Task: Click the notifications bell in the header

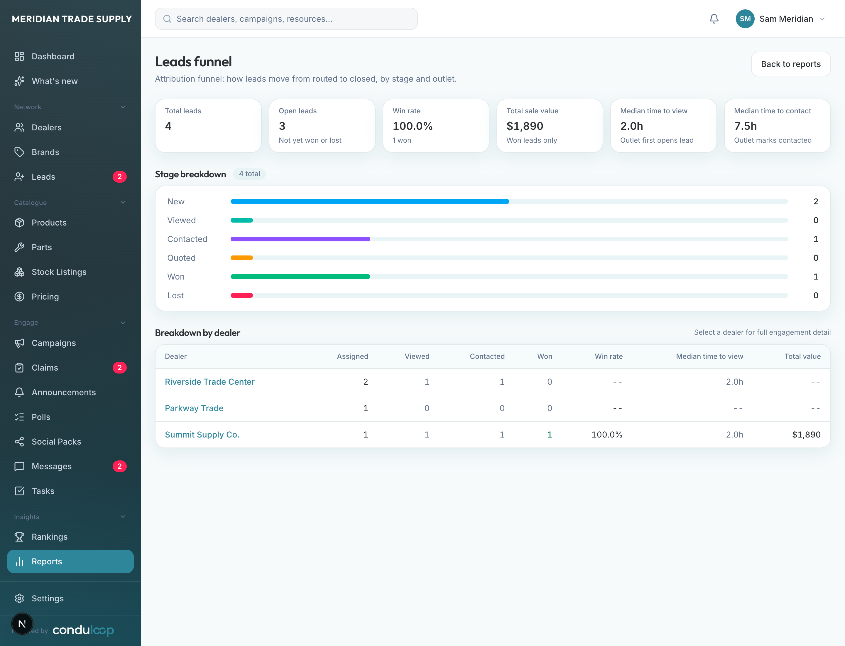Action: (x=714, y=18)
